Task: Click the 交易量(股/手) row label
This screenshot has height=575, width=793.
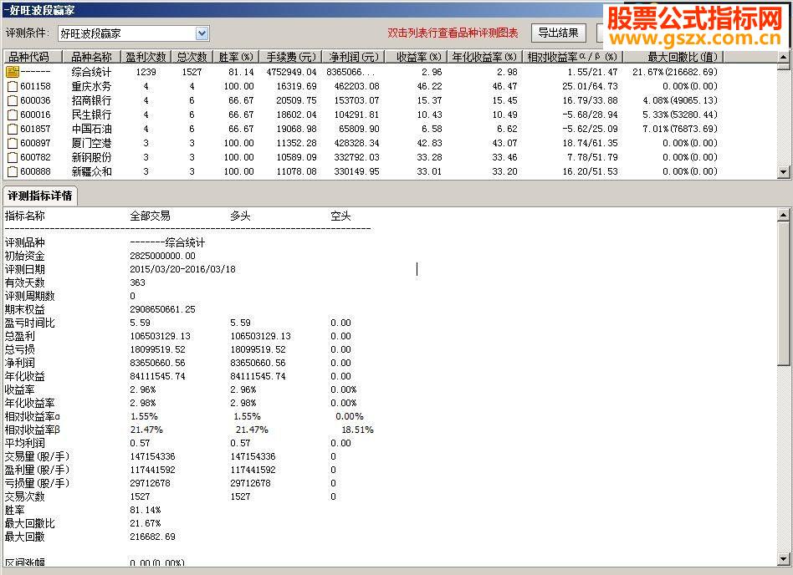Action: pyautogui.click(x=37, y=457)
